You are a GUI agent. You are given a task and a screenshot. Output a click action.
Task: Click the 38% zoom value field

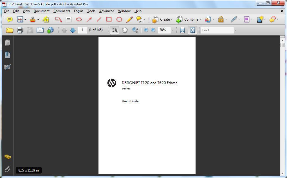[x=164, y=30]
